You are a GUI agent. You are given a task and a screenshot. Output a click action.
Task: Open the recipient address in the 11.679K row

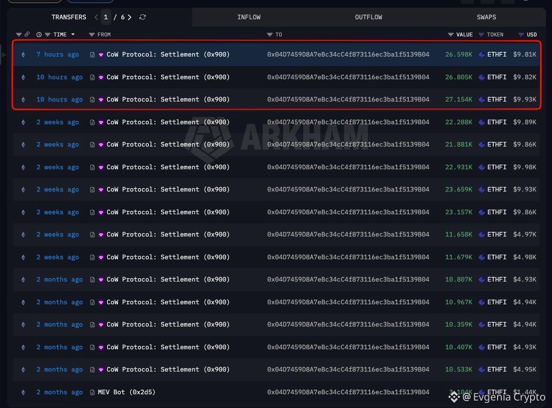click(348, 257)
